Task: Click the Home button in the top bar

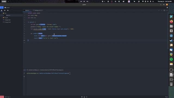Action: (4, 1)
